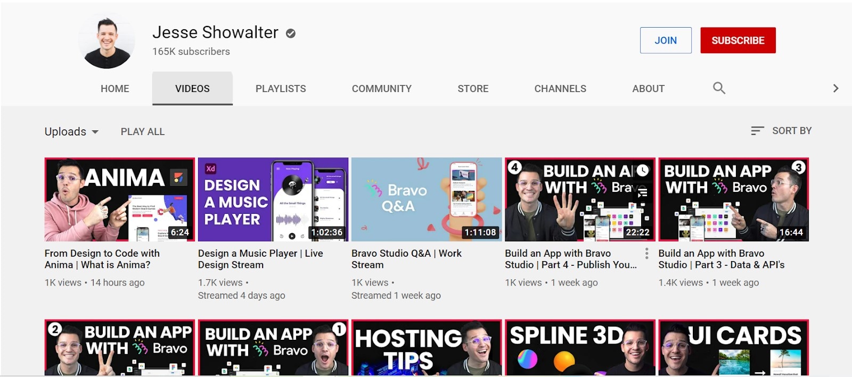Image resolution: width=852 pixels, height=377 pixels.
Task: Open 'Design a Music Player' video title
Action: pyautogui.click(x=260, y=259)
